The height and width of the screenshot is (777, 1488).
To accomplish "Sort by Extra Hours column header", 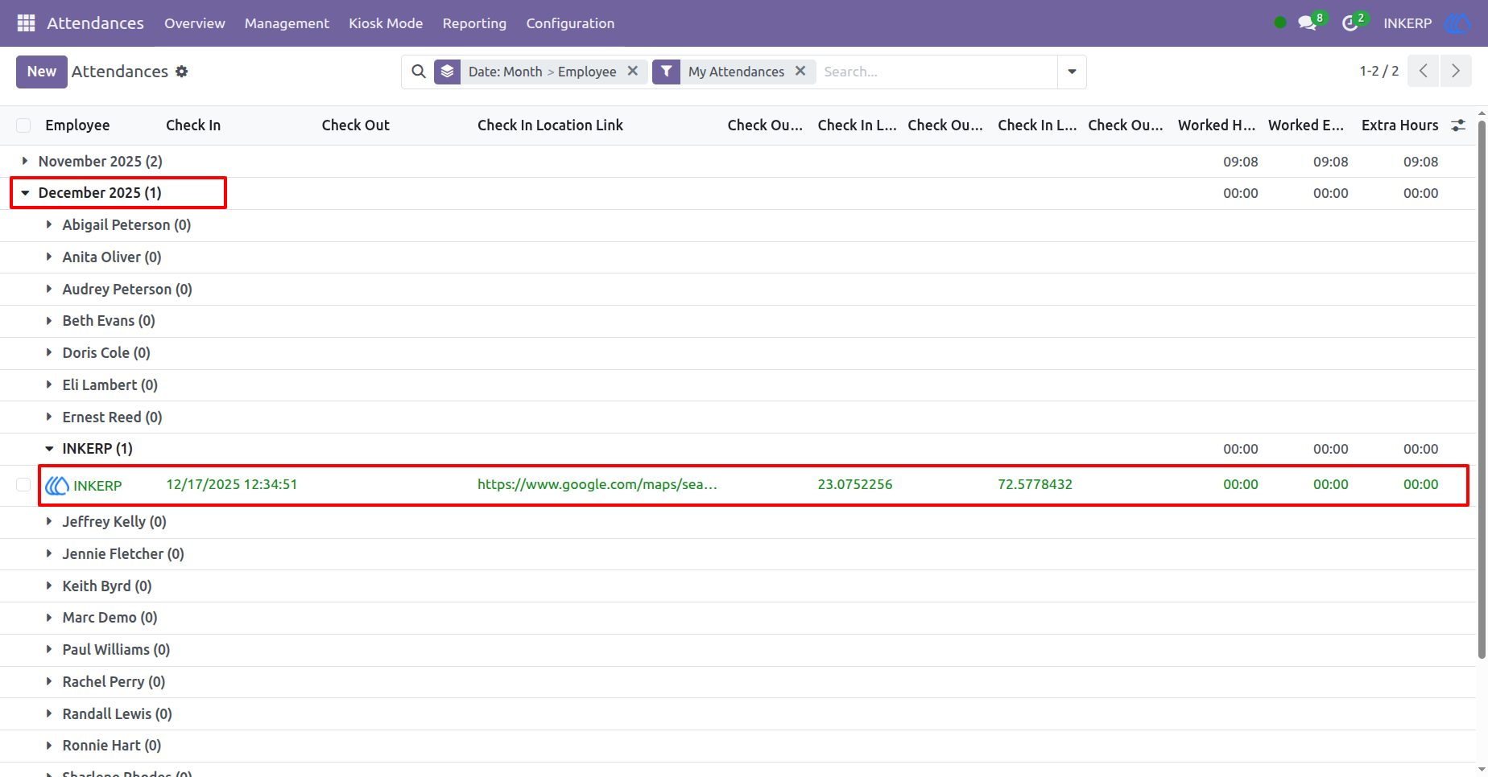I will click(x=1399, y=125).
